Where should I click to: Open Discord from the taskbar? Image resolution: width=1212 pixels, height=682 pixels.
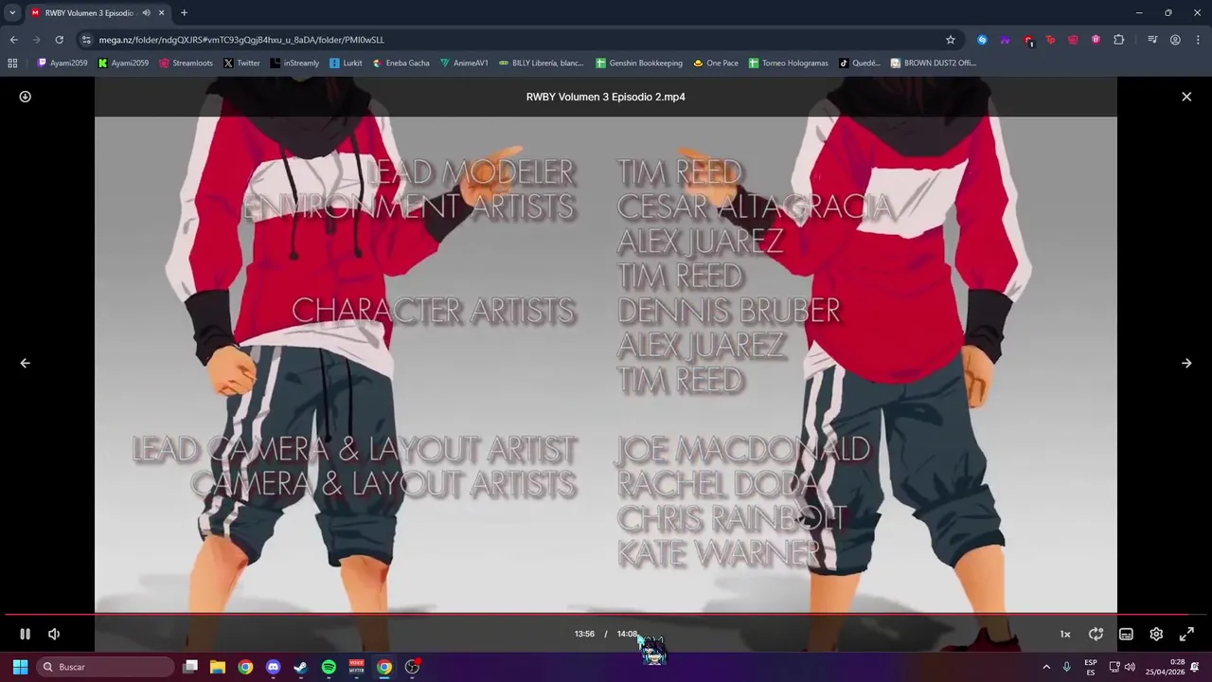274,667
